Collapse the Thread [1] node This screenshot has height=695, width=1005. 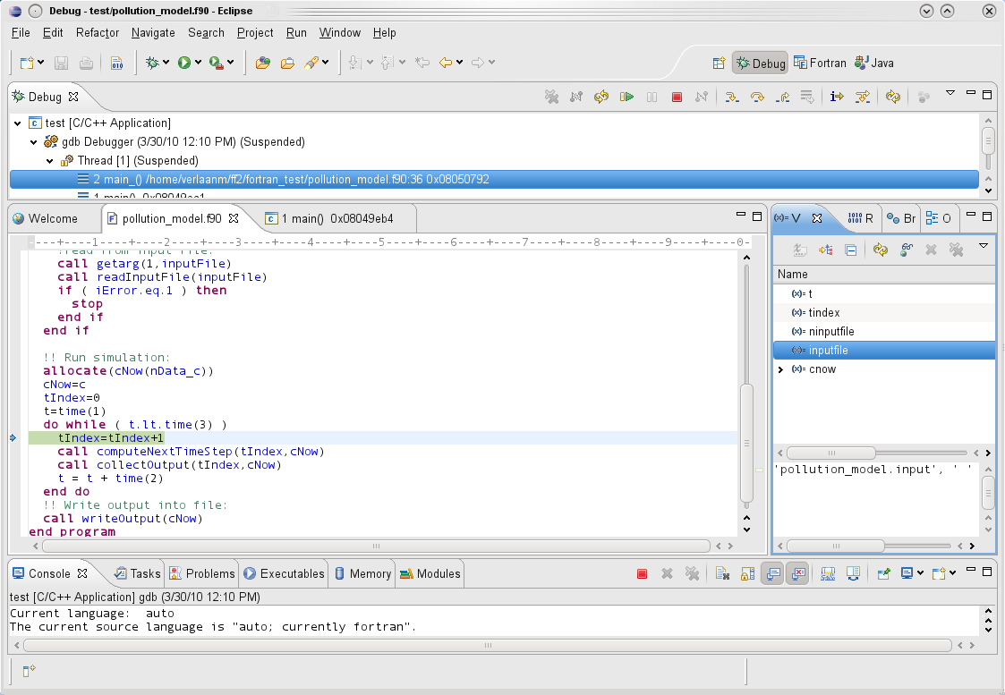[50, 160]
